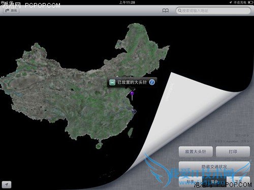Viewport: 254px width, 190px height.
Task: Tap the 打印 print button
Action: [233, 151]
